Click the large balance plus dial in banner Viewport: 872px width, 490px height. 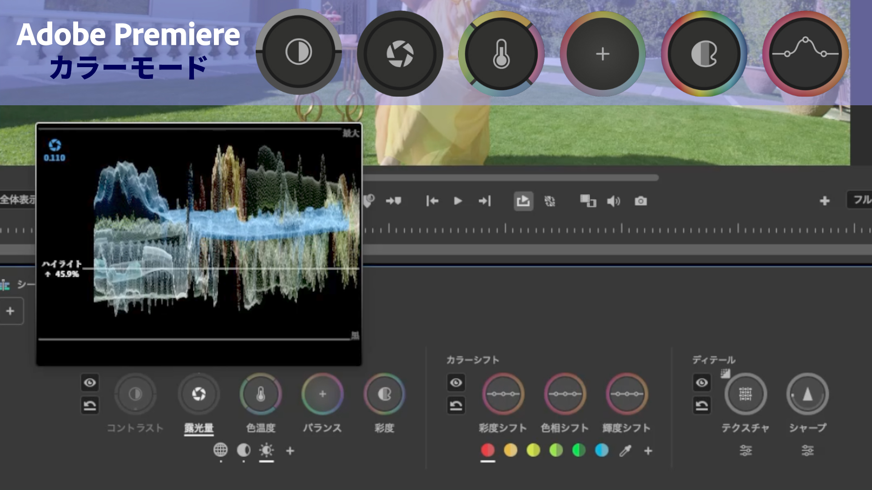click(x=603, y=54)
